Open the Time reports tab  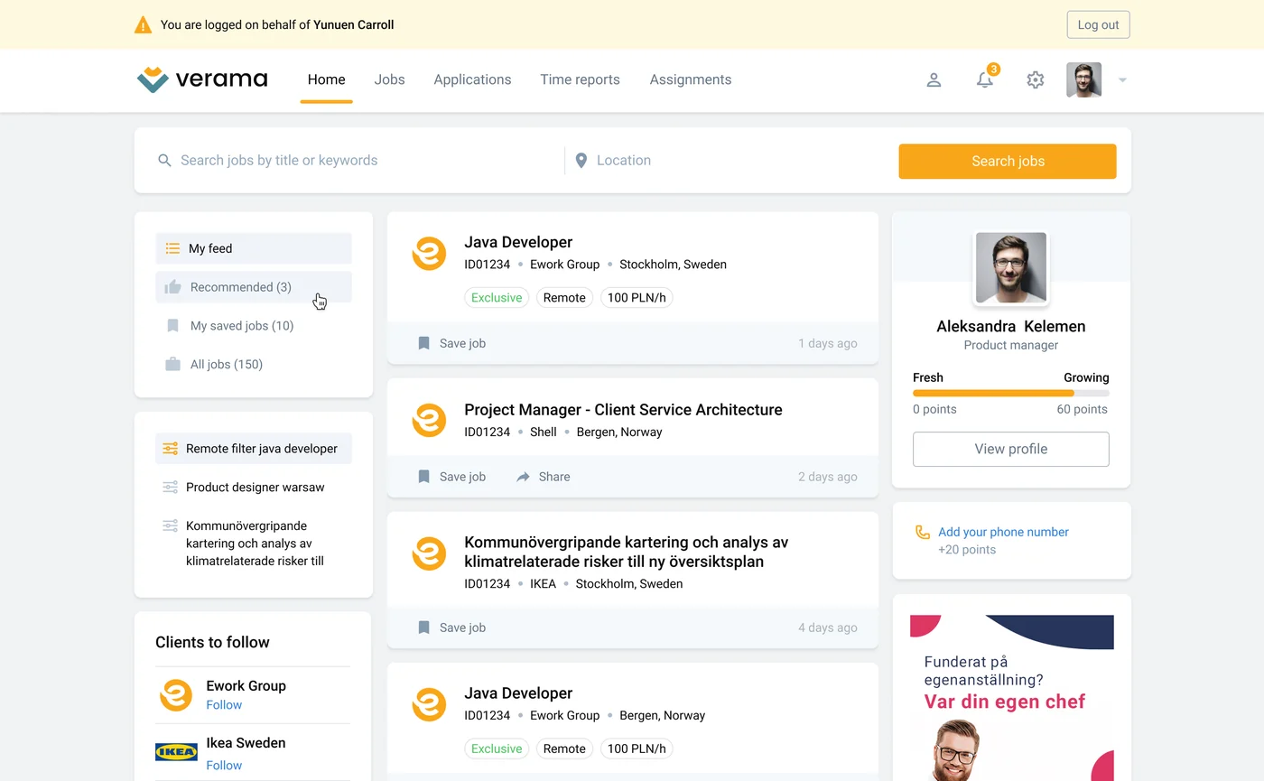580,79
